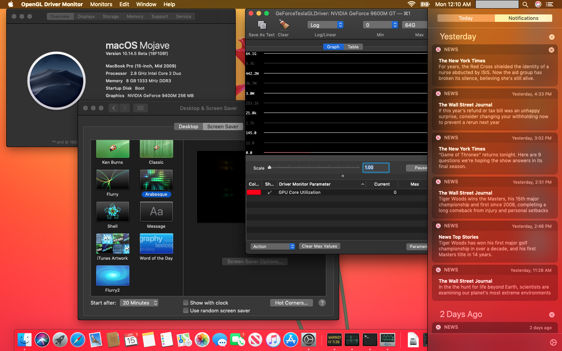
Task: Open the Action popup menu
Action: (273, 246)
